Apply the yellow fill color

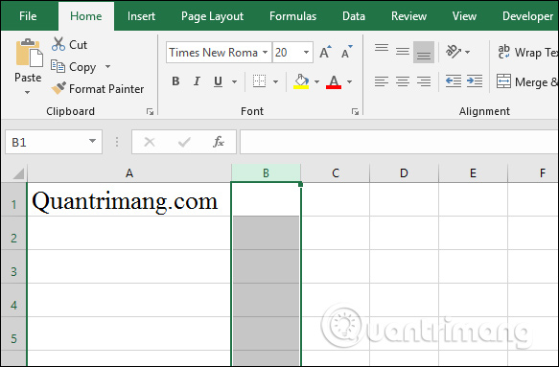(301, 81)
